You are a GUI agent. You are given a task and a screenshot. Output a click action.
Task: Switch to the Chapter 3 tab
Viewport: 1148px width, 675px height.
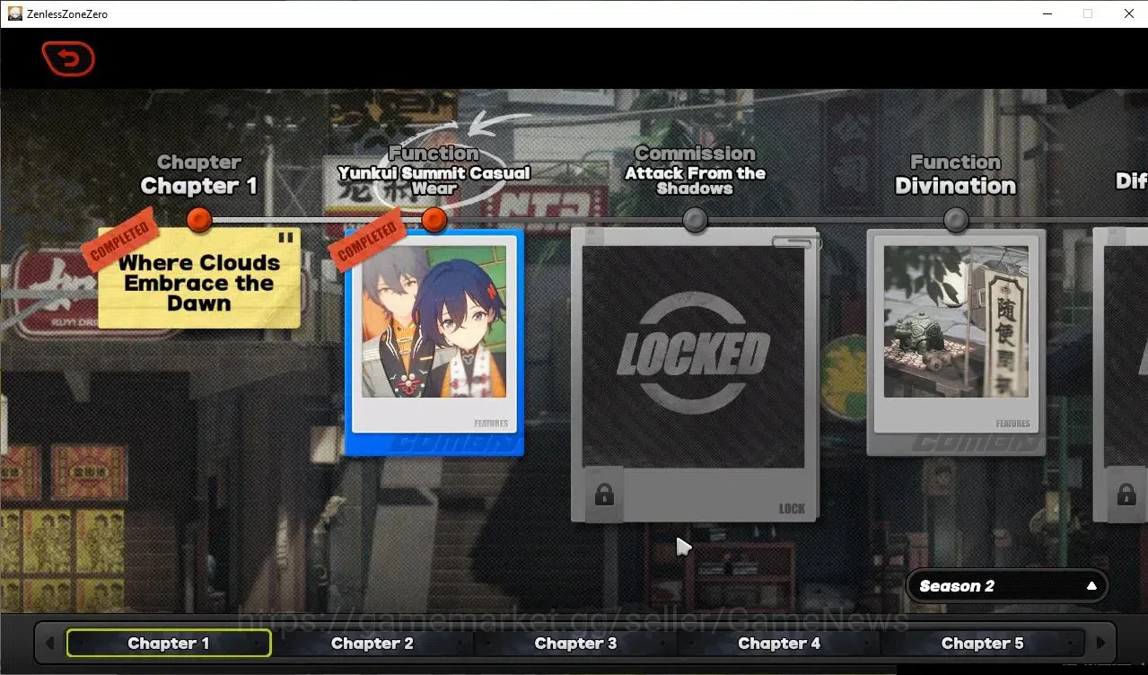(x=575, y=643)
